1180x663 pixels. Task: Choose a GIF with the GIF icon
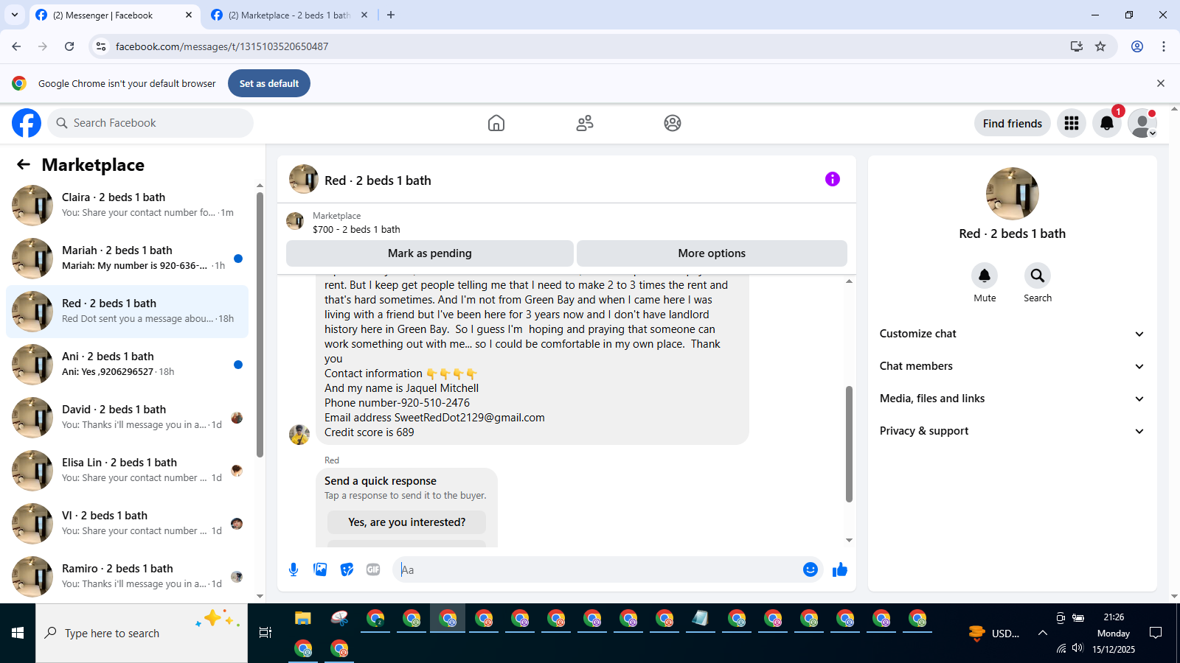click(373, 569)
